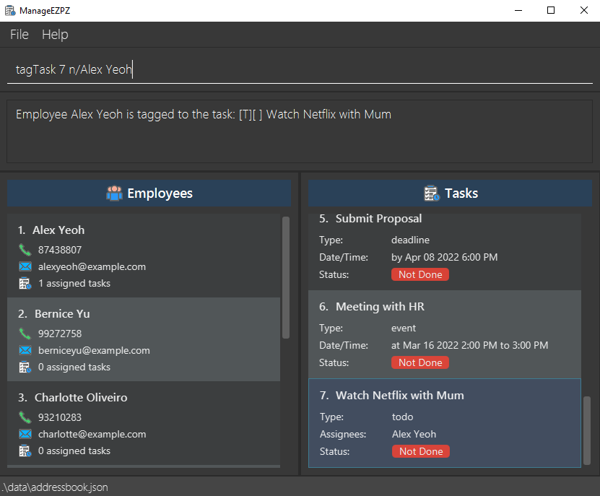The height and width of the screenshot is (496, 600).
Task: Click the berniceyu@example.com email text
Action: point(94,351)
